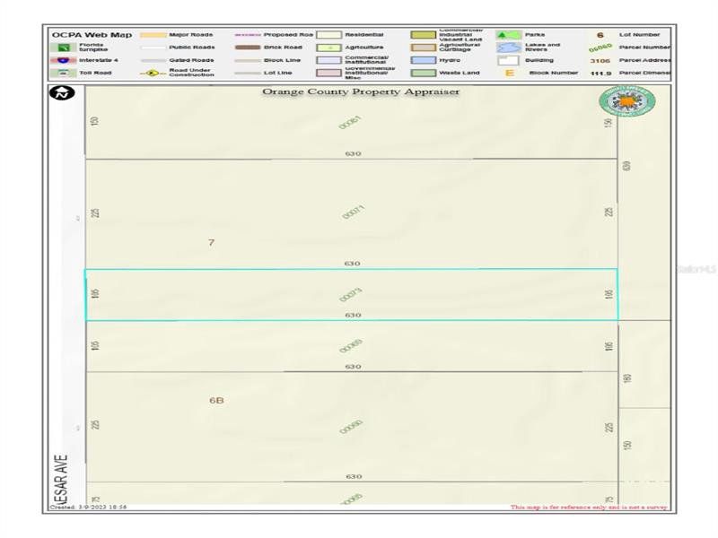Click the 'Lakes and Rivers' legend label
The height and width of the screenshot is (538, 718).
pyautogui.click(x=543, y=48)
